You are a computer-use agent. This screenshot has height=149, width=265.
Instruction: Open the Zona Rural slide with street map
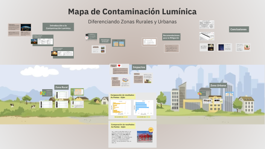77,92
